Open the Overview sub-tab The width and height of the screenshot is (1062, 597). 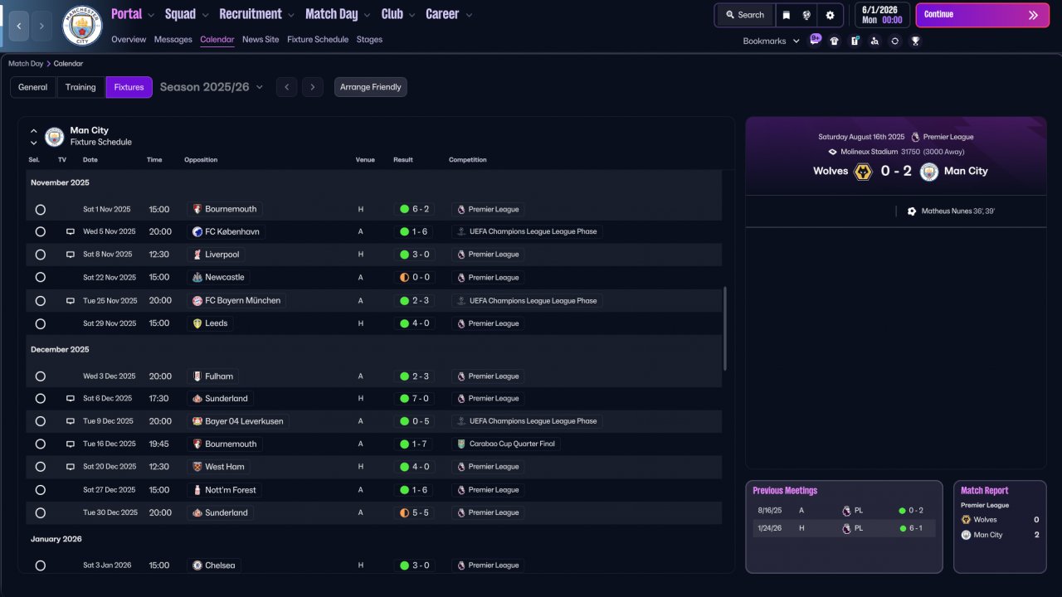[x=129, y=40]
